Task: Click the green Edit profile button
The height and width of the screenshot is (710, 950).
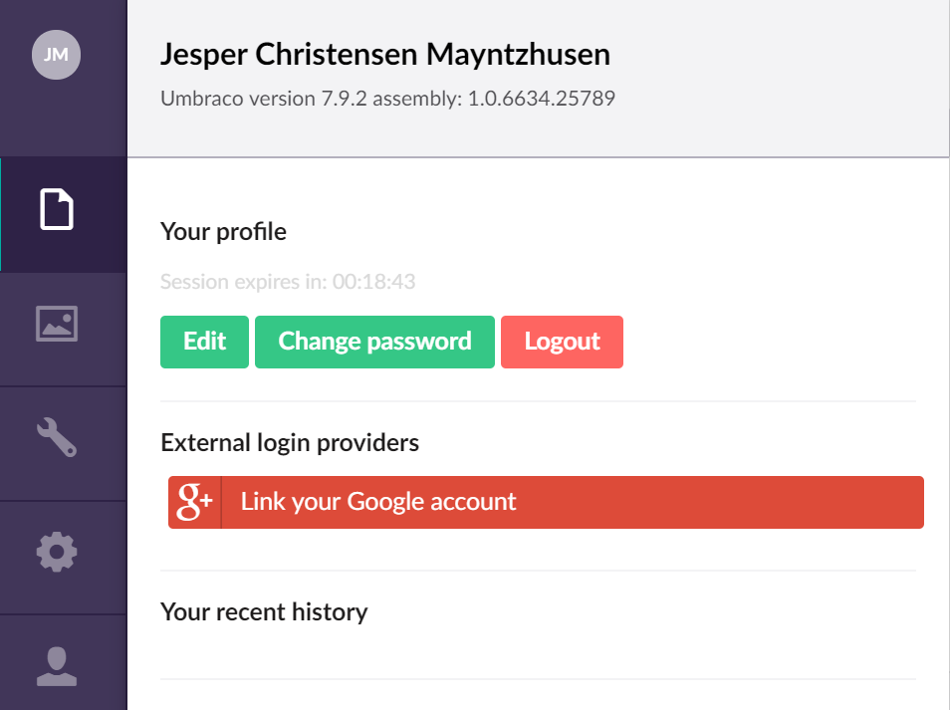Action: pyautogui.click(x=205, y=342)
